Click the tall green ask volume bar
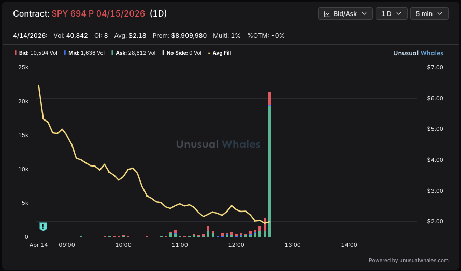461x271 pixels. point(269,171)
